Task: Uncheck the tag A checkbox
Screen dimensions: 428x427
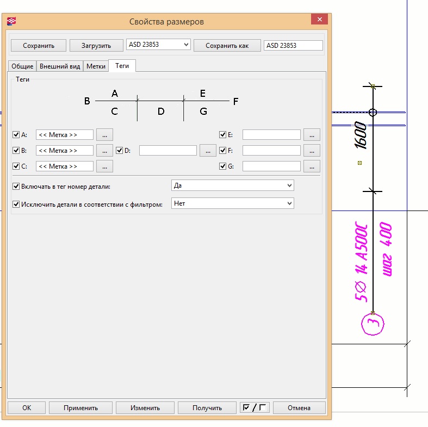Action: (x=16, y=134)
